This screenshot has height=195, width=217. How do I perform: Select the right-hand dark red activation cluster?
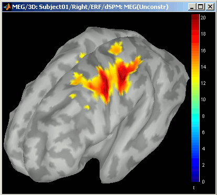[123, 73]
